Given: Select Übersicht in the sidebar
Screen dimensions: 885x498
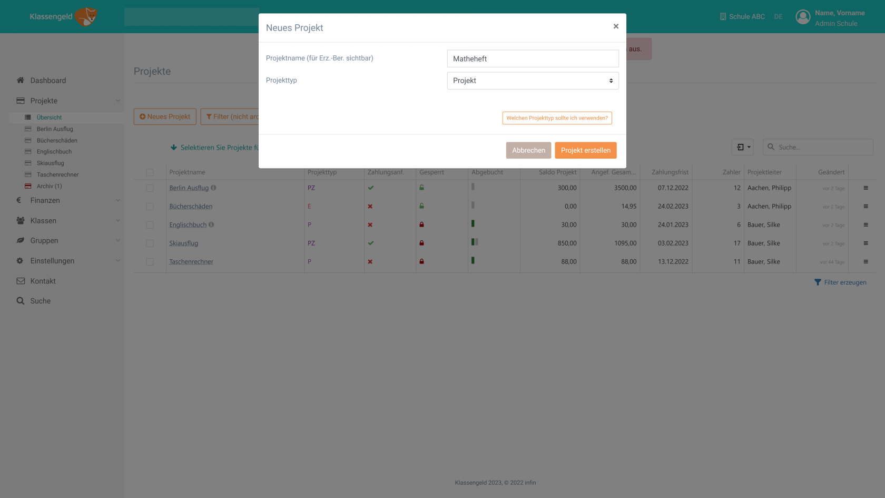Looking at the screenshot, I should (49, 118).
